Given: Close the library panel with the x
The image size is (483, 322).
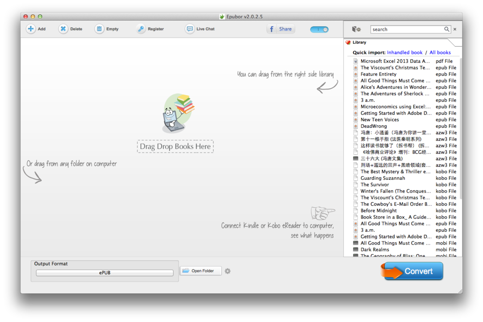Looking at the screenshot, I should click(x=455, y=29).
